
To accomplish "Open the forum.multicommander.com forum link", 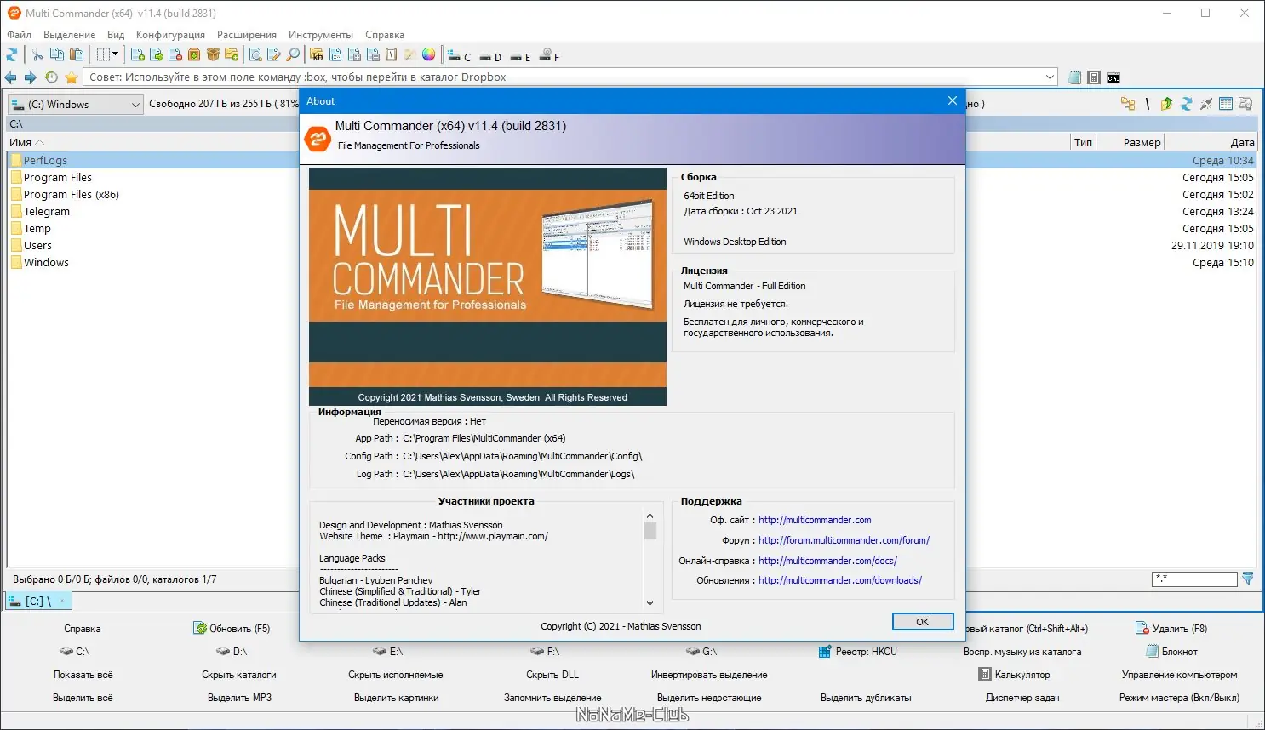I will click(844, 540).
